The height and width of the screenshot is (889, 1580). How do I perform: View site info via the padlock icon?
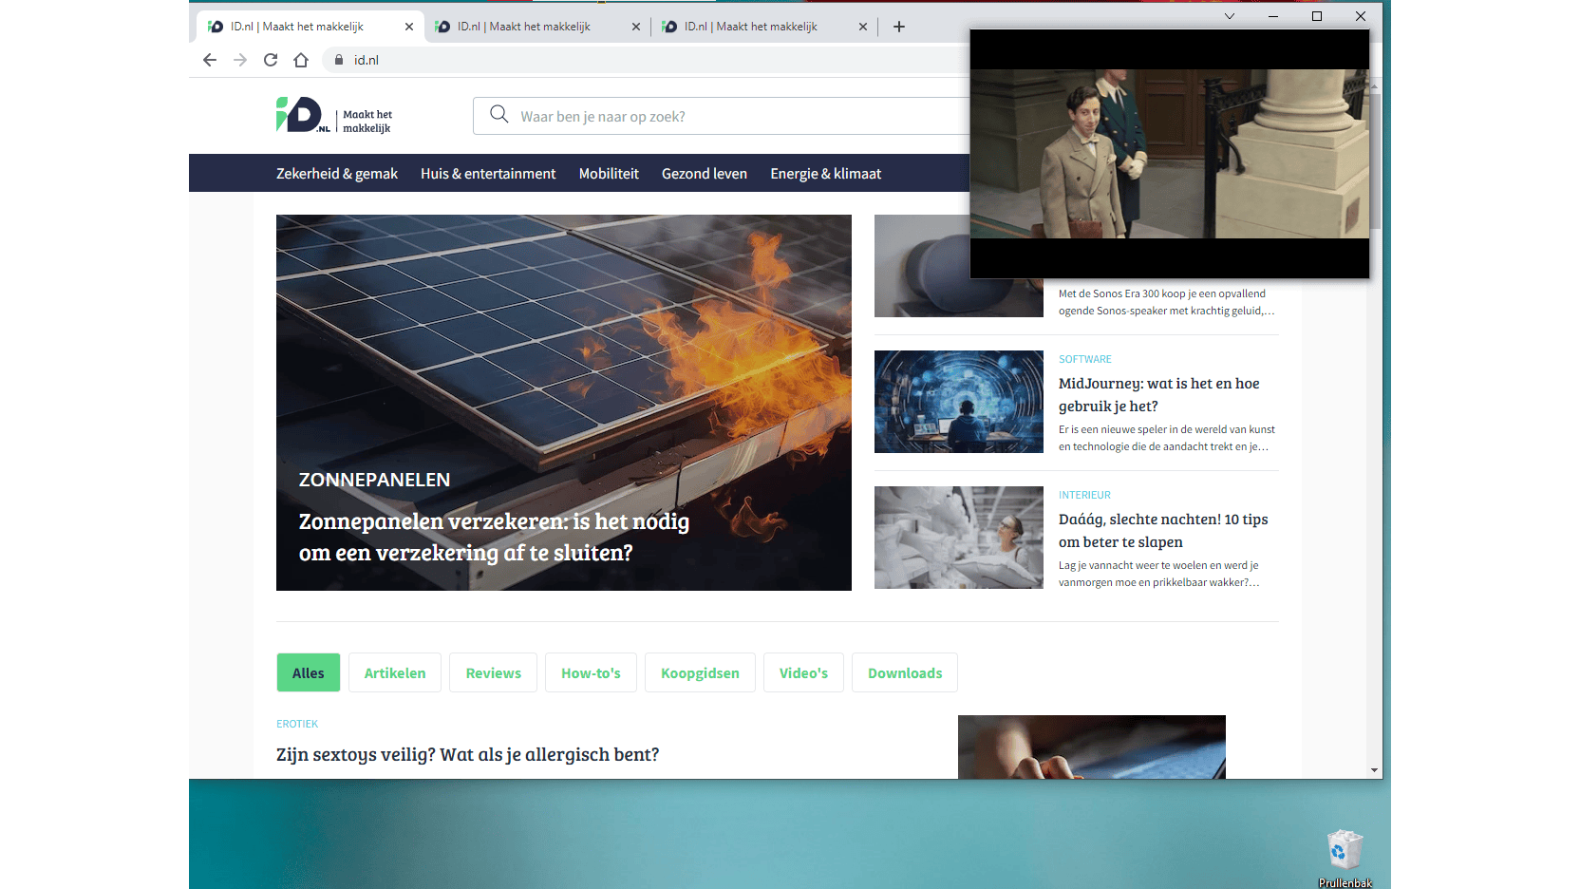coord(339,60)
